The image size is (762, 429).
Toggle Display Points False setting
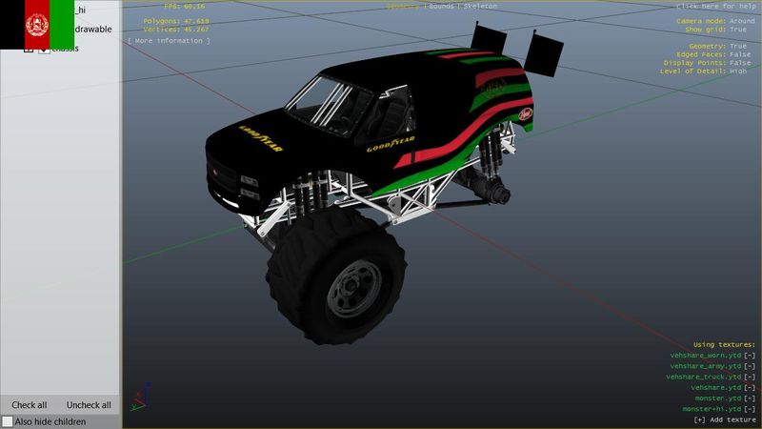(x=740, y=63)
